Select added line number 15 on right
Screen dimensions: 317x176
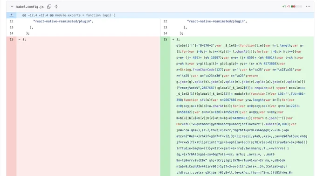click(165, 39)
